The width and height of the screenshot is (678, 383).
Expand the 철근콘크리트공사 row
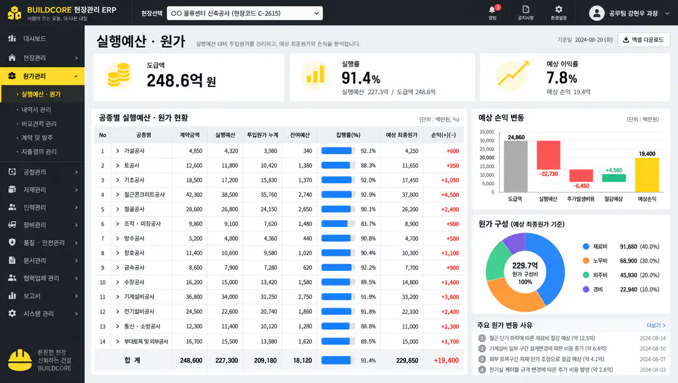(117, 195)
